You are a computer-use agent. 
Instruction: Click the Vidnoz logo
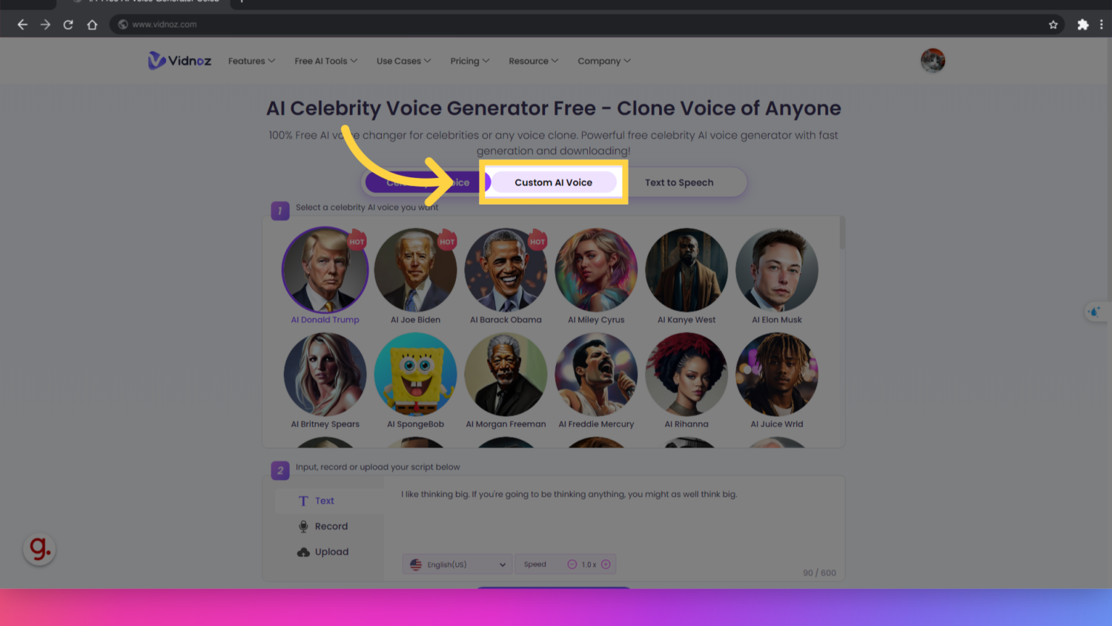[179, 61]
